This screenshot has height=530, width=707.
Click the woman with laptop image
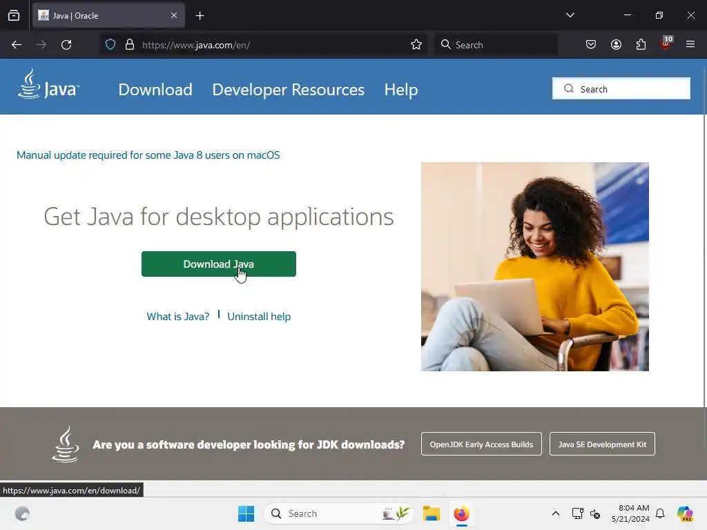click(x=535, y=267)
